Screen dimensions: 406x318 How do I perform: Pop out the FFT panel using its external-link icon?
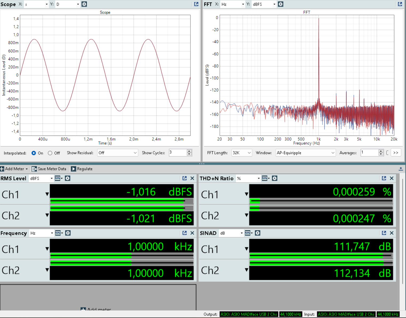400,4
